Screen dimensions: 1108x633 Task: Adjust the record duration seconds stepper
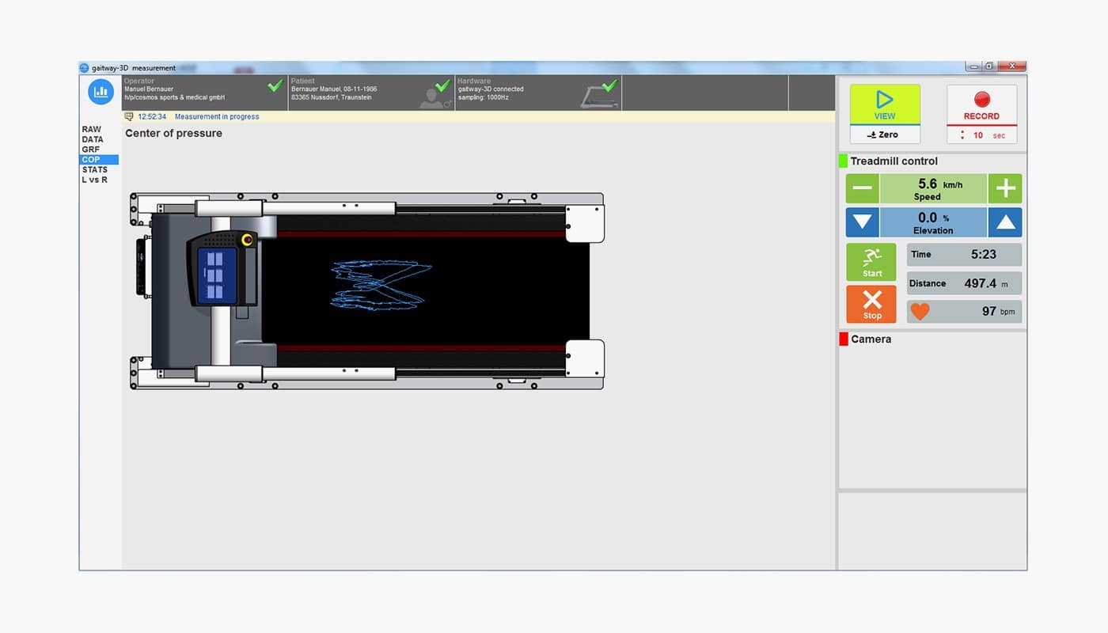click(962, 135)
